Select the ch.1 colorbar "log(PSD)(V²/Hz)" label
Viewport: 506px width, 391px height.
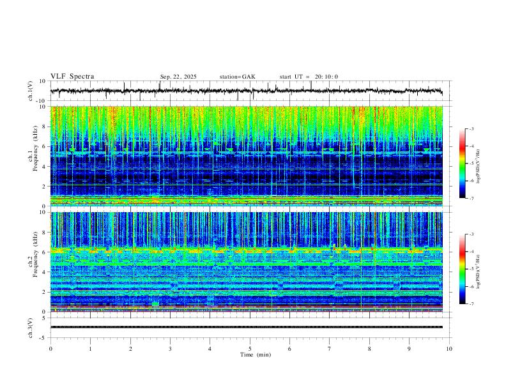coord(478,167)
